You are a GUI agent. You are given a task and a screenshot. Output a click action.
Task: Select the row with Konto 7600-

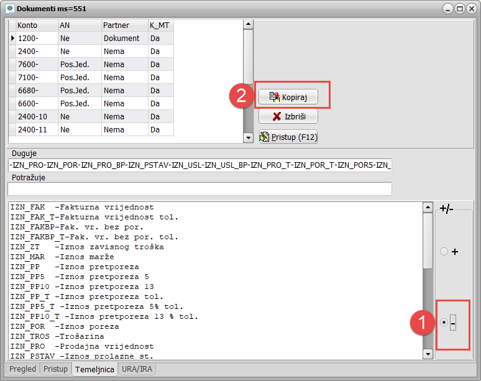coord(37,64)
